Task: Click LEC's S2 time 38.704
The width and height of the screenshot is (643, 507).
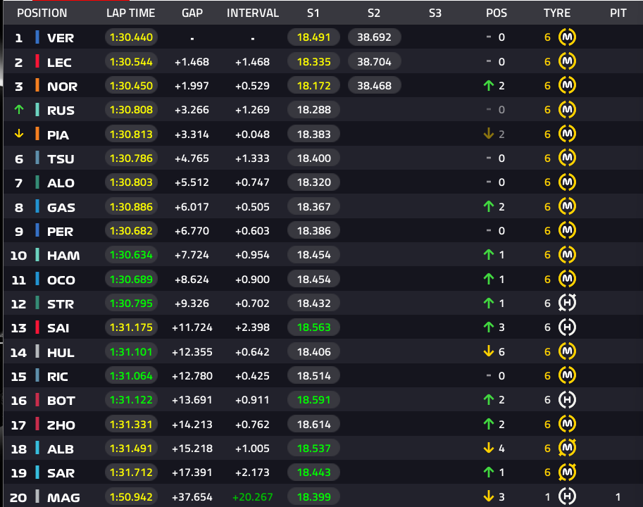Action: click(375, 62)
